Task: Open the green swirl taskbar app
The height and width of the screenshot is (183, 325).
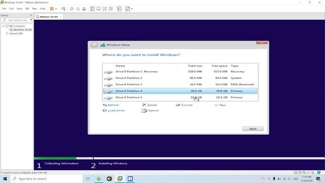Action: click(x=99, y=178)
